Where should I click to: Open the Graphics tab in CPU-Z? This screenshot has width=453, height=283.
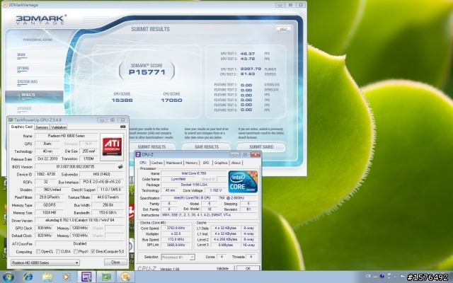pyautogui.click(x=221, y=163)
